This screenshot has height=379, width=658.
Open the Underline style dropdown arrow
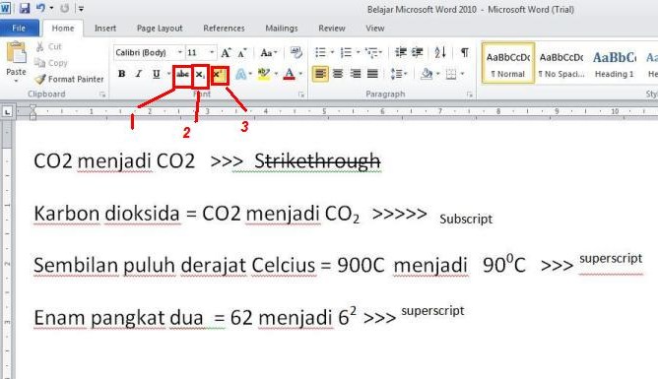coord(168,74)
